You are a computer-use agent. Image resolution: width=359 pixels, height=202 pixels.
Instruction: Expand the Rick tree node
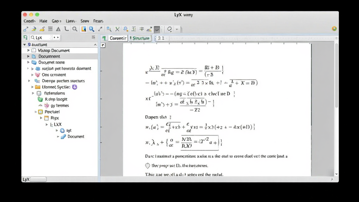tap(41, 118)
